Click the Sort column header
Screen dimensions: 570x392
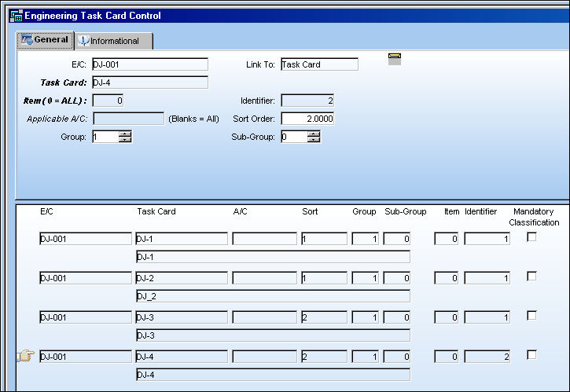(x=310, y=211)
